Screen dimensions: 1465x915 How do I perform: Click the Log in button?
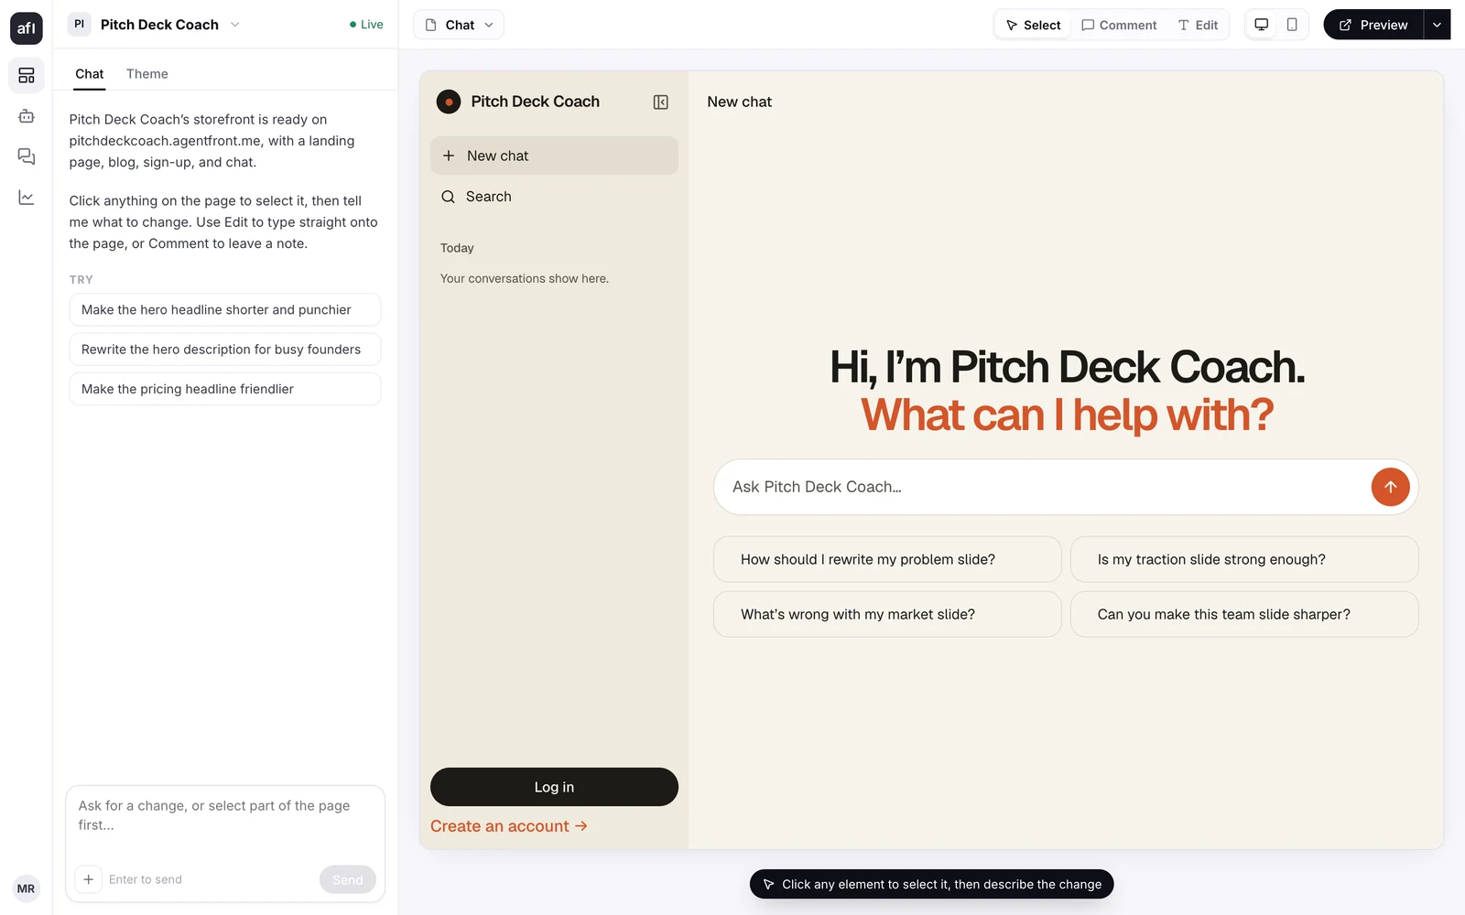[554, 787]
